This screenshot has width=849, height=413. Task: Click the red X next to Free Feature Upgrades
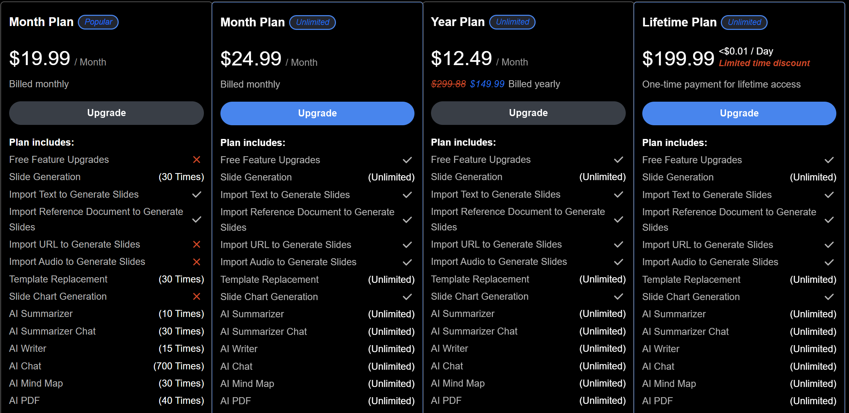197,160
